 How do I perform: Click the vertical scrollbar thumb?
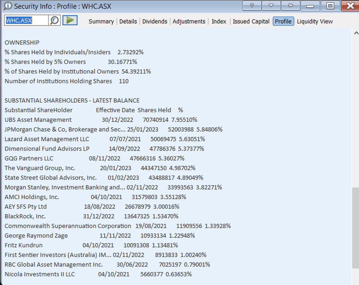[x=355, y=228]
